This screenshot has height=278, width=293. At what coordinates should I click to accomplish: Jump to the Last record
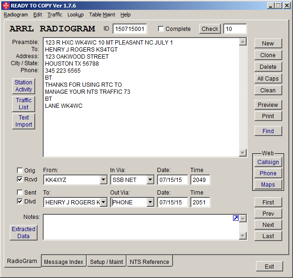[268, 236]
